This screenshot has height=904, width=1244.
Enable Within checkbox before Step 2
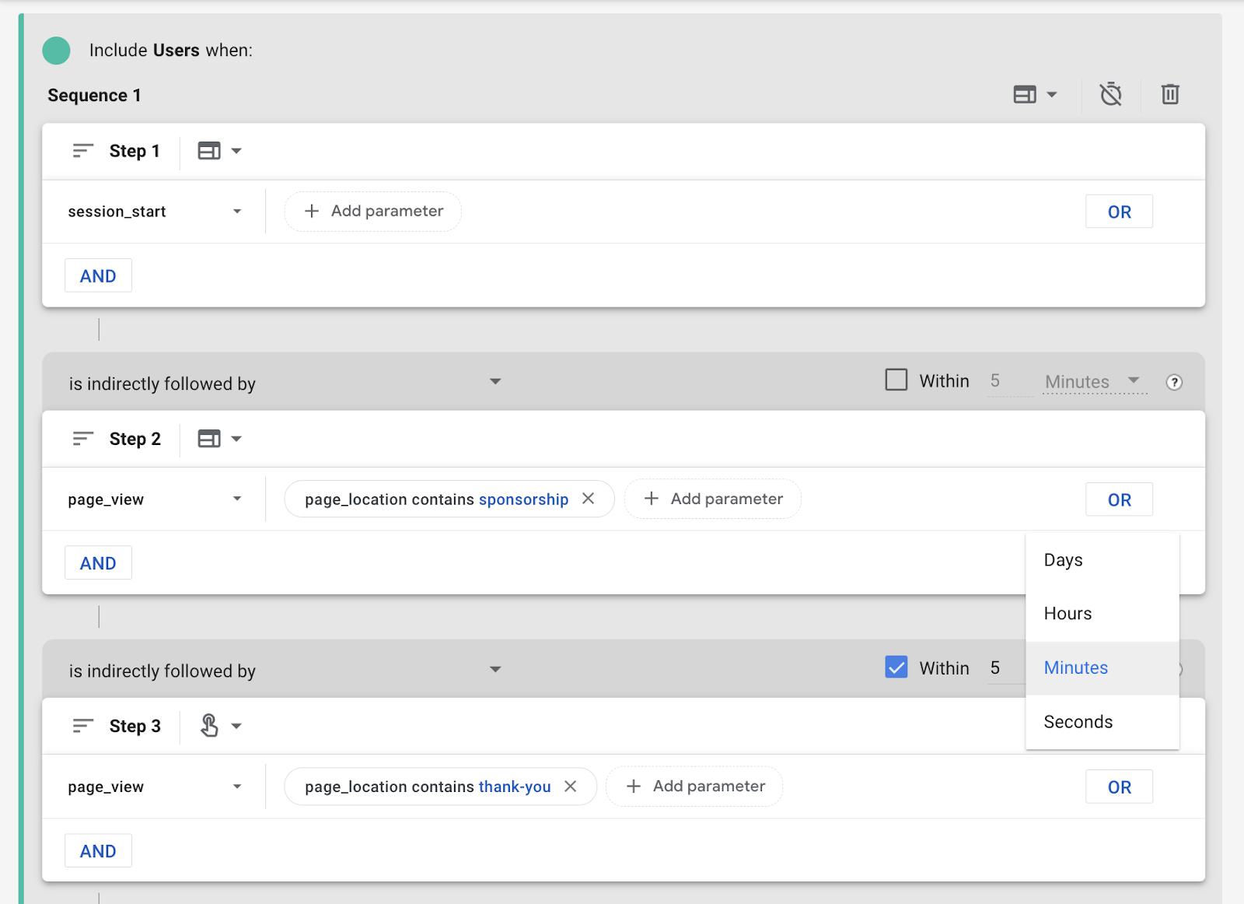coord(896,380)
